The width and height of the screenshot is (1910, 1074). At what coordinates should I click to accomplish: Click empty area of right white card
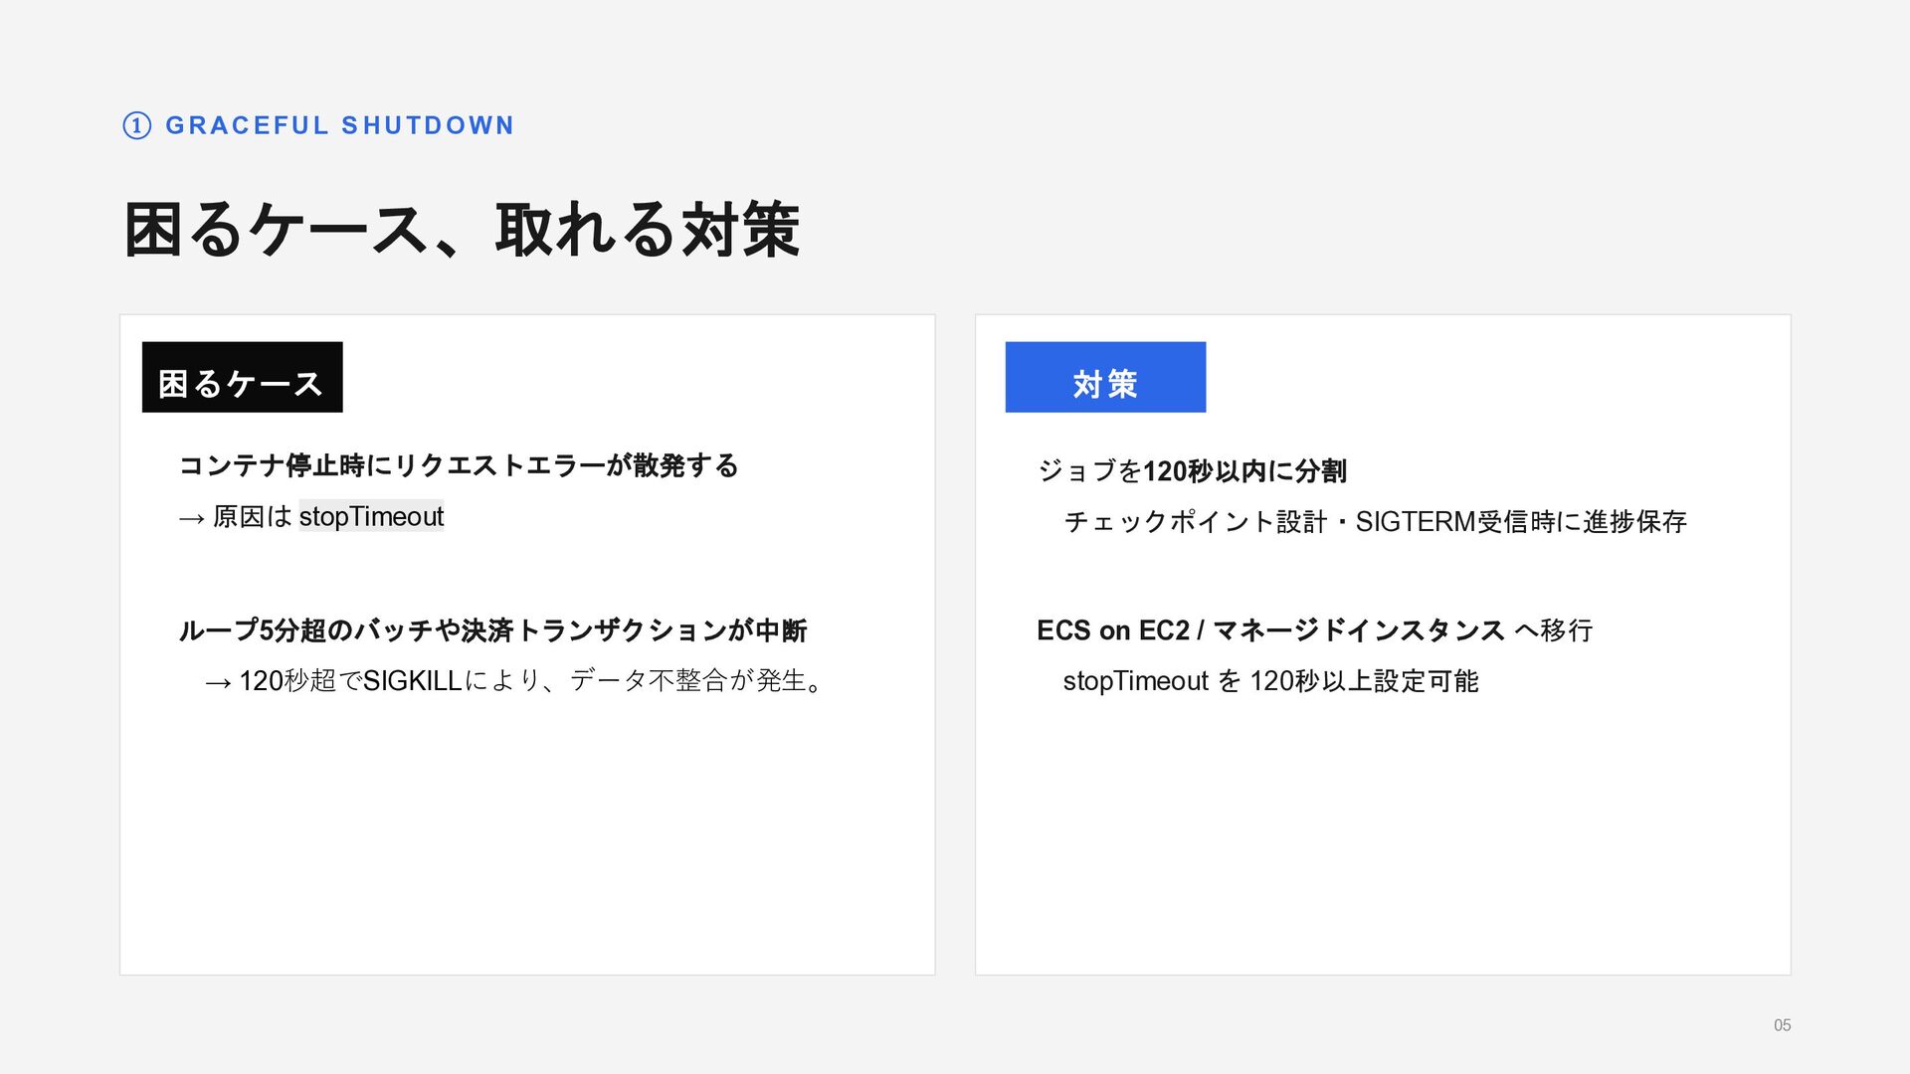tap(1383, 845)
